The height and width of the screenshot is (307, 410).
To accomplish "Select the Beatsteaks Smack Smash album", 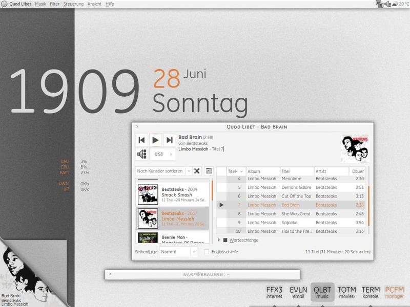I will (173, 194).
